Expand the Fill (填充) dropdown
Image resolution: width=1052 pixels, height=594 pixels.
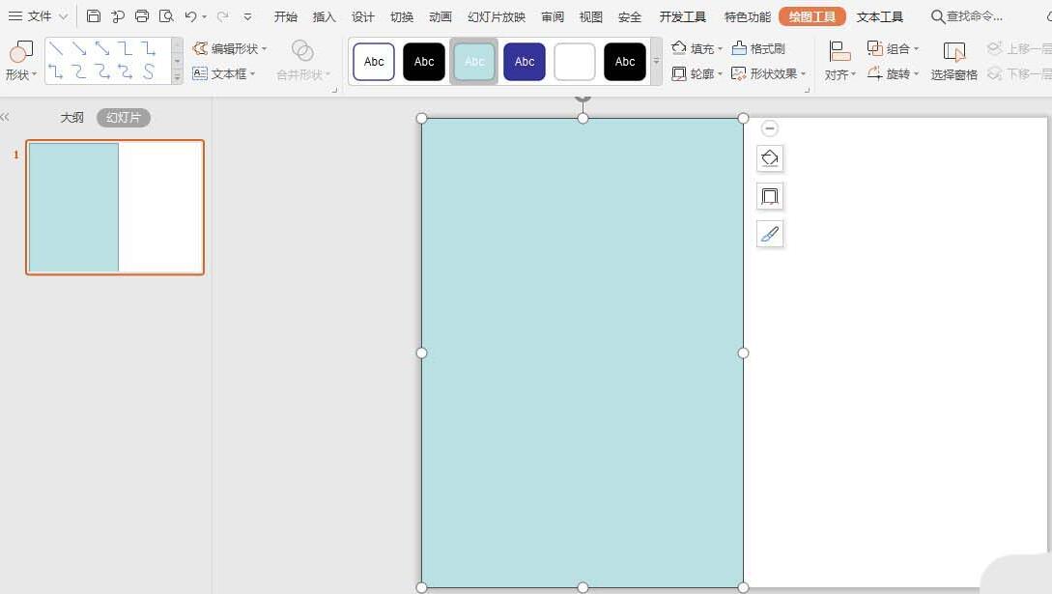coord(697,48)
